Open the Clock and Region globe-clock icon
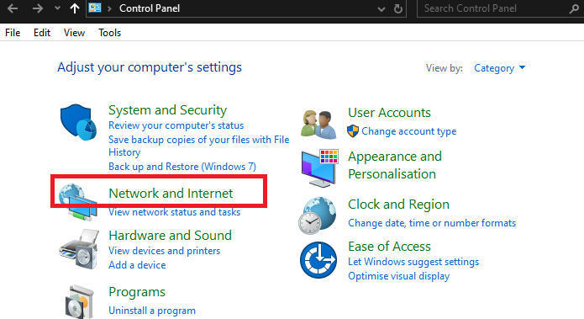The width and height of the screenshot is (584, 319). 318,215
